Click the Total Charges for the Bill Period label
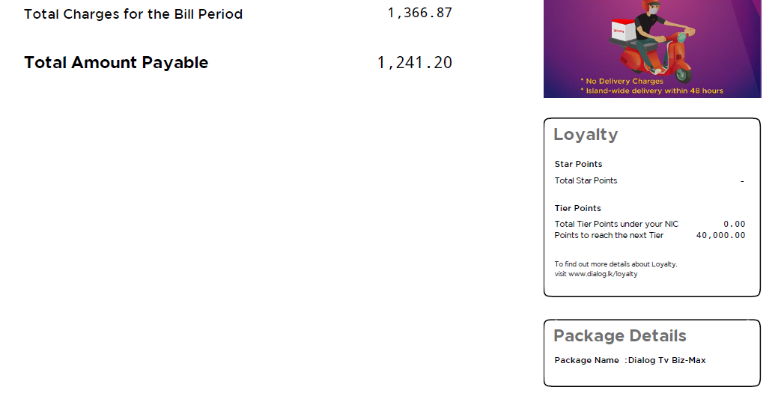The width and height of the screenshot is (778, 396). [x=133, y=14]
